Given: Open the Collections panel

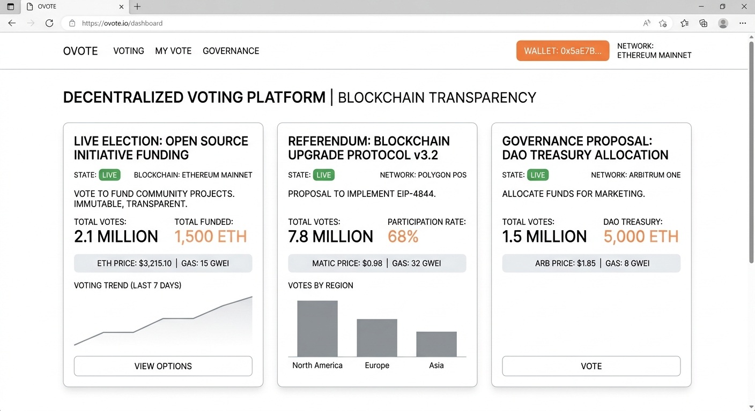Looking at the screenshot, I should pos(703,23).
